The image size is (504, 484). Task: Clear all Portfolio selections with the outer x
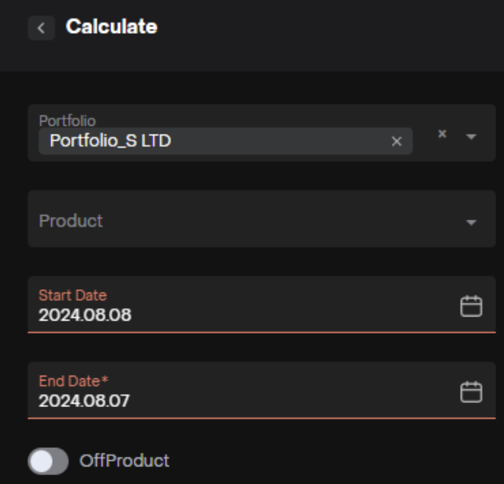coord(442,135)
